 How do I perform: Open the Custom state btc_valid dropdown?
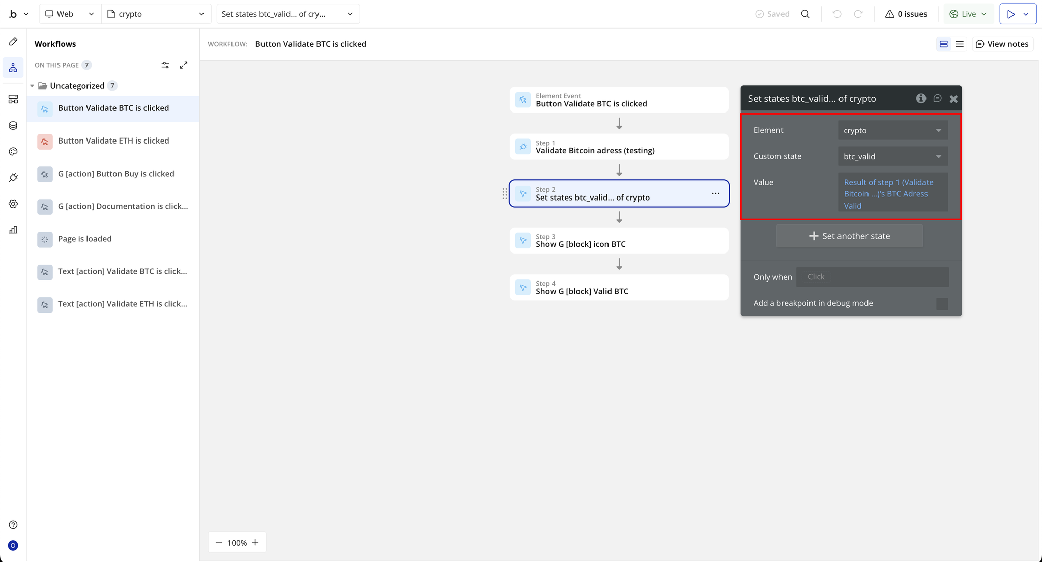click(892, 156)
